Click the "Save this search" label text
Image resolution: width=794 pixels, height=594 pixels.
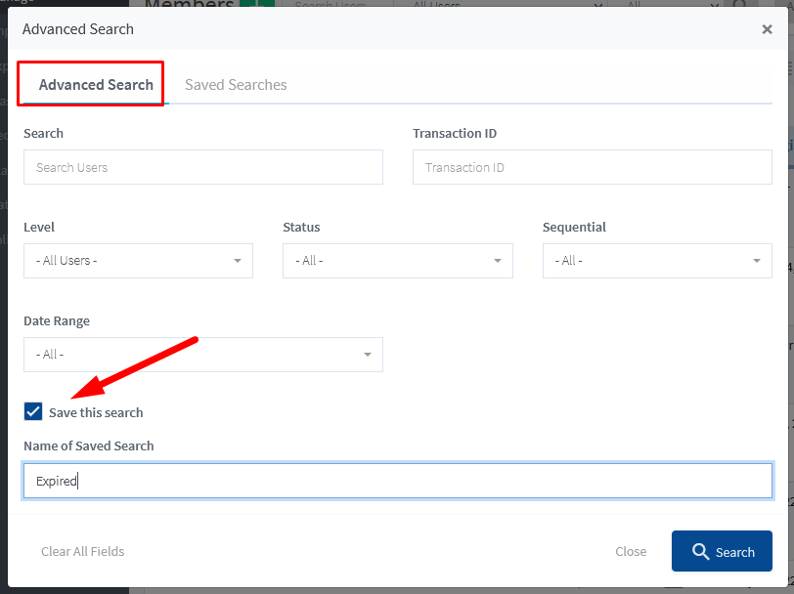click(96, 412)
